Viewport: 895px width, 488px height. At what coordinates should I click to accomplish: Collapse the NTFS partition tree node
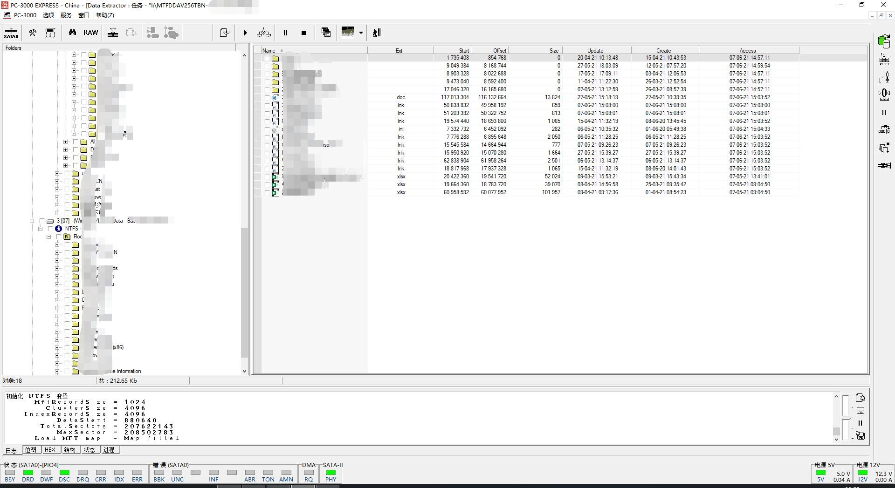(41, 229)
